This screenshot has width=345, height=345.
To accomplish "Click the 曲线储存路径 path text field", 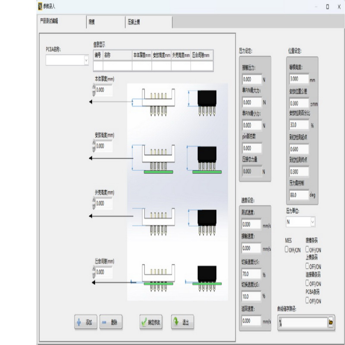I will pos(304,322).
